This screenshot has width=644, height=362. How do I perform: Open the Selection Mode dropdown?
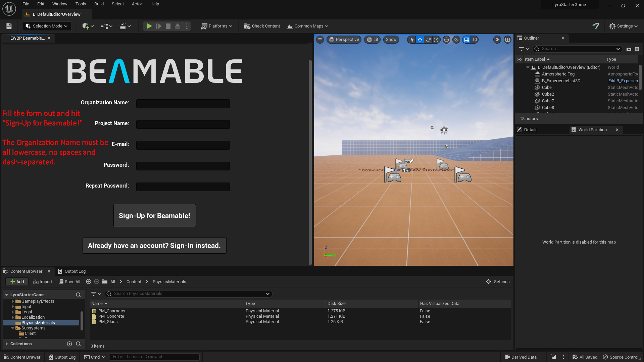click(47, 26)
